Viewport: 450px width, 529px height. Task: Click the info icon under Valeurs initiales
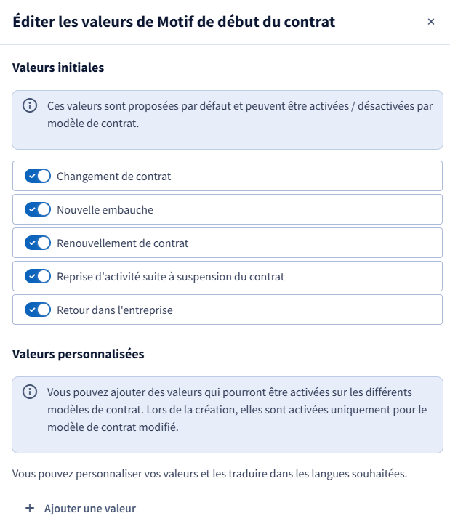coord(30,105)
